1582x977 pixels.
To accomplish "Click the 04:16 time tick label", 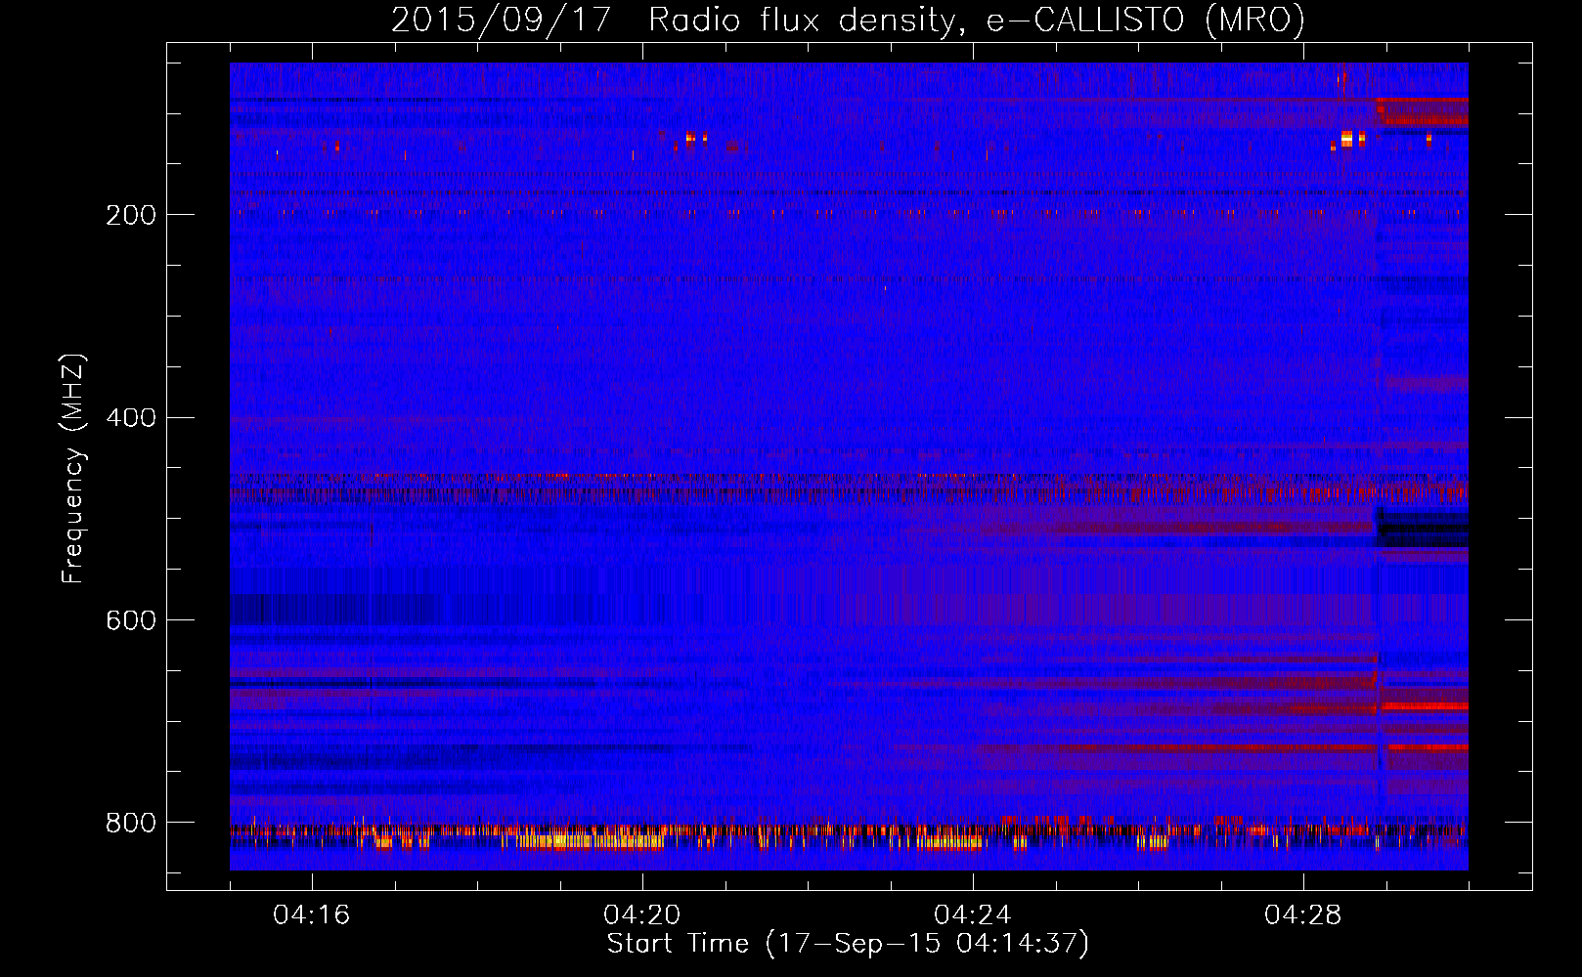I will click(x=312, y=915).
